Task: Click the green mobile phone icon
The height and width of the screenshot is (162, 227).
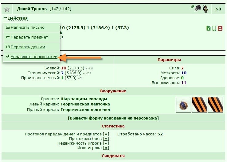Action: (214, 28)
